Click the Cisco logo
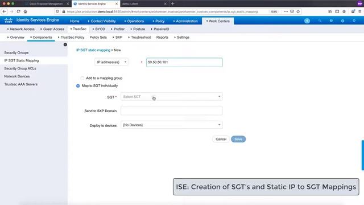This screenshot has width=364, height=205. click(9, 20)
